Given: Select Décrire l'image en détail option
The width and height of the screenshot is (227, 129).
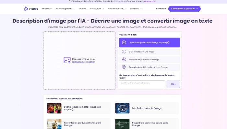Looking at the screenshot, I should (149, 43).
